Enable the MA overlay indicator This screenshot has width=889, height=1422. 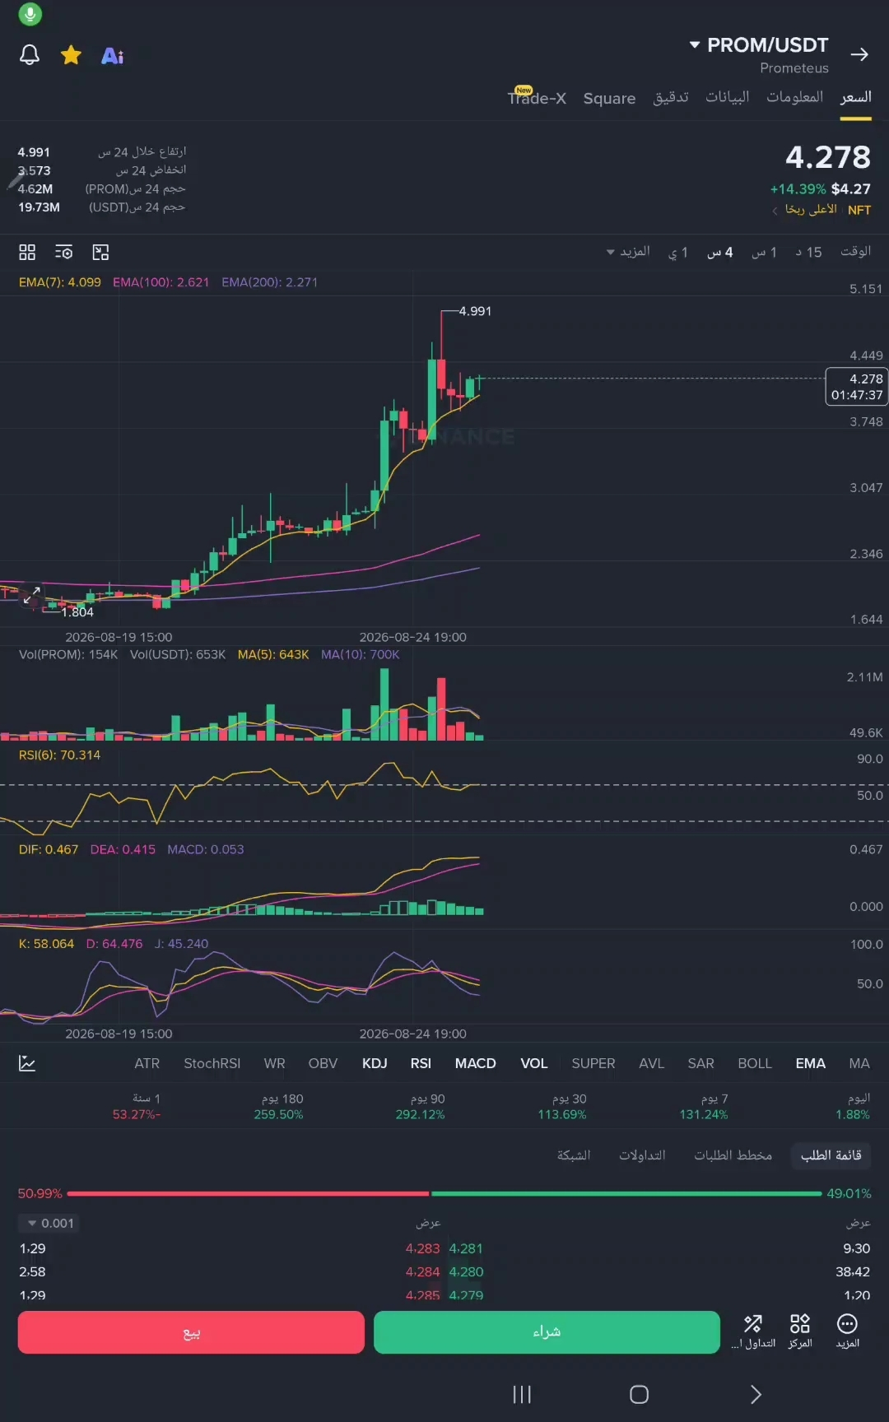859,1063
